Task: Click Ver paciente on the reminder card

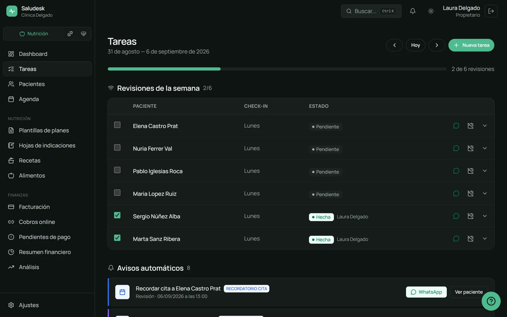Action: click(x=469, y=292)
